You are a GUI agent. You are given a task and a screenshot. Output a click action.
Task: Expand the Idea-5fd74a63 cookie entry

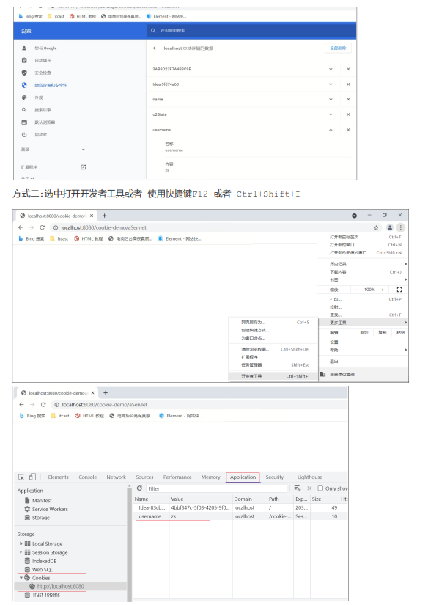tap(331, 84)
